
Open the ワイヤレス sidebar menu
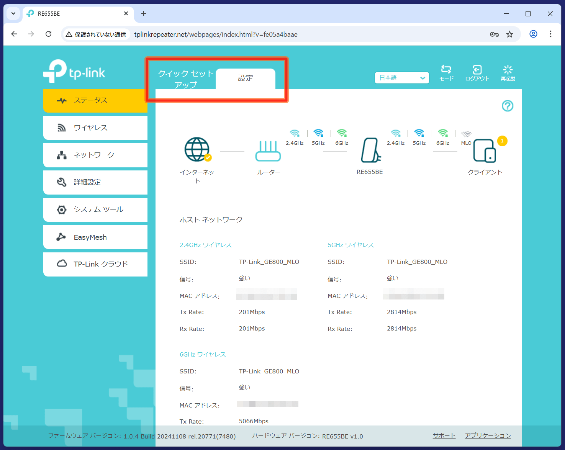(95, 128)
